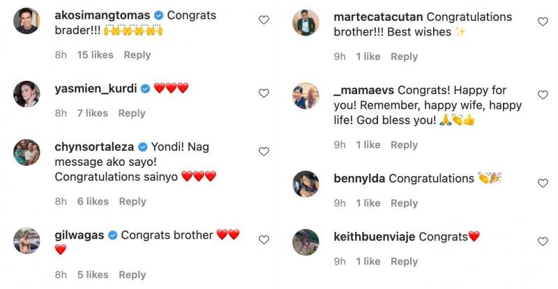Like martecatacutan's comment with heart

pyautogui.click(x=543, y=22)
